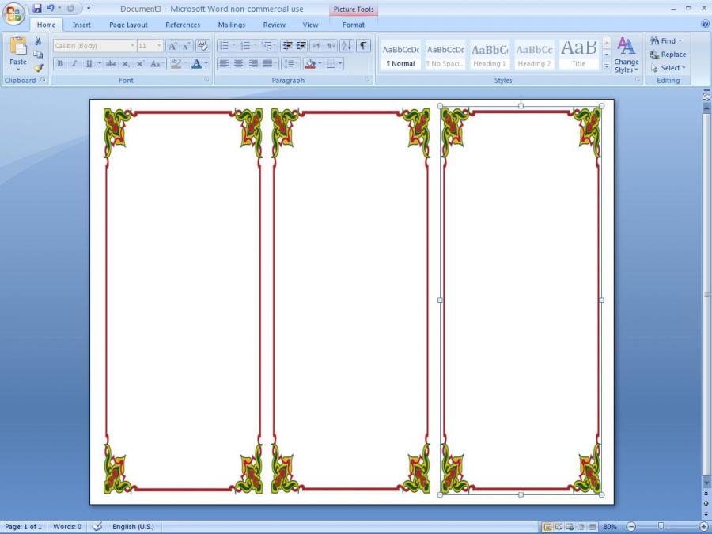Open font color dropdown arrow

206,64
